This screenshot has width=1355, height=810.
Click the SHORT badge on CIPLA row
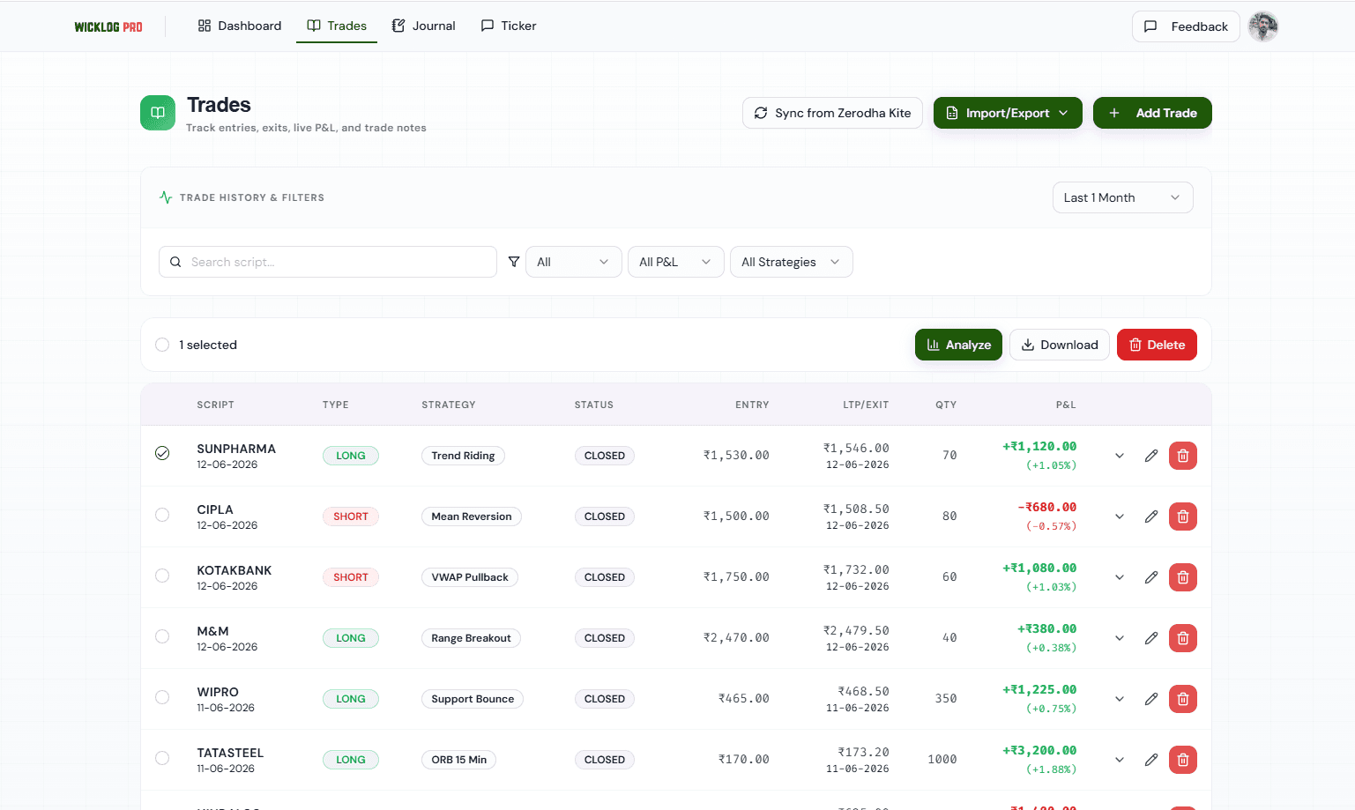[351, 516]
